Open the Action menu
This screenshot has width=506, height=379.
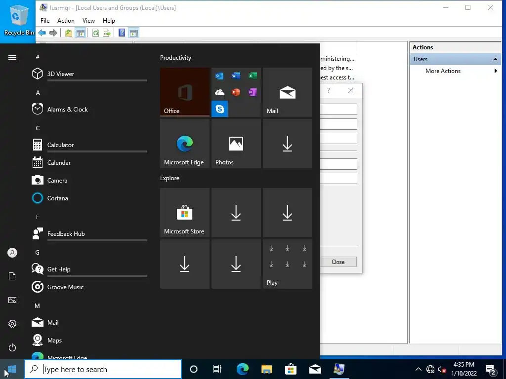tap(66, 21)
